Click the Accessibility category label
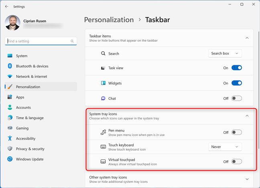 pos(26,138)
